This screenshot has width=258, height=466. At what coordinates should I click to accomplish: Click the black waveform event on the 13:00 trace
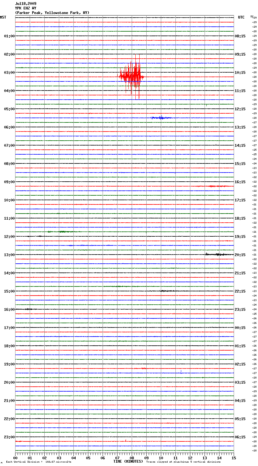pos(219,254)
